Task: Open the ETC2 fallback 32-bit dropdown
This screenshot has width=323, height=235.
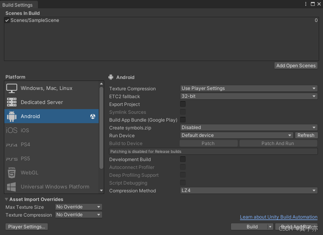Action: 249,96
